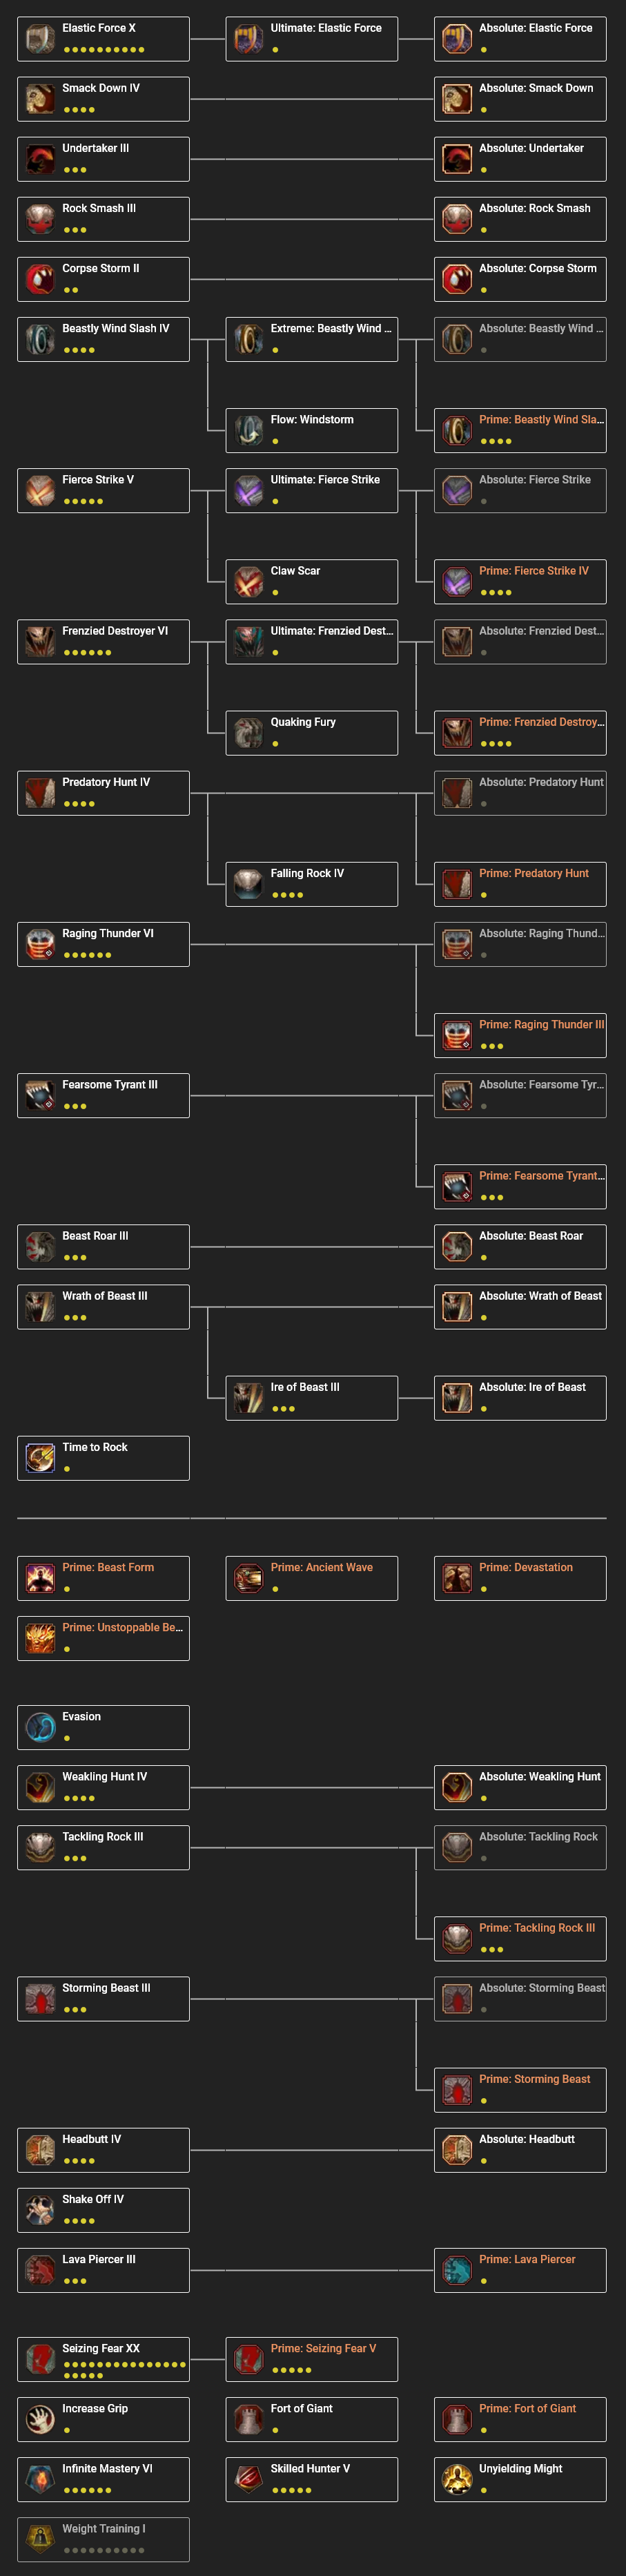Screen dimensions: 626x2576
Task: Select the Prime: Beast Form icon
Action: click(x=38, y=1577)
